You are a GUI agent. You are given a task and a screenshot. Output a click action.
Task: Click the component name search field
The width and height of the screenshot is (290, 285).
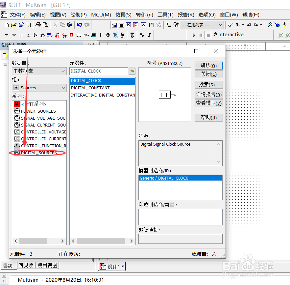coord(99,71)
